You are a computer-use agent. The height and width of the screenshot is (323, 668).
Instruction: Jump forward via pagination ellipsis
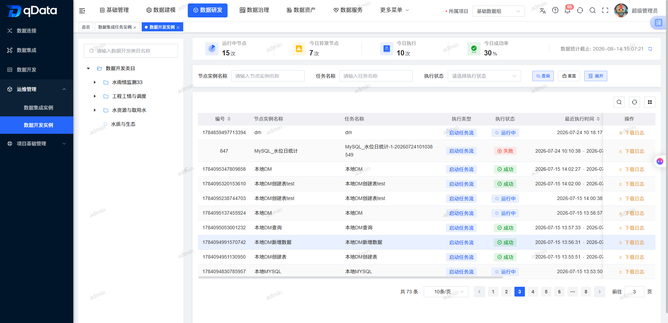[x=573, y=292]
